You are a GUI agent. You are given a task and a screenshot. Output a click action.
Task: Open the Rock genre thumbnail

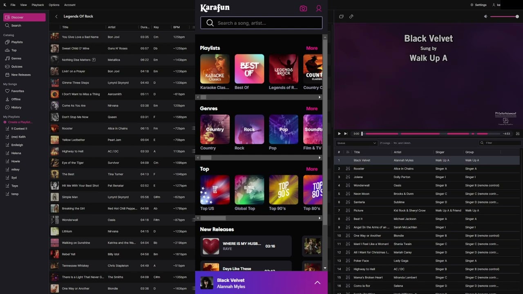249,129
